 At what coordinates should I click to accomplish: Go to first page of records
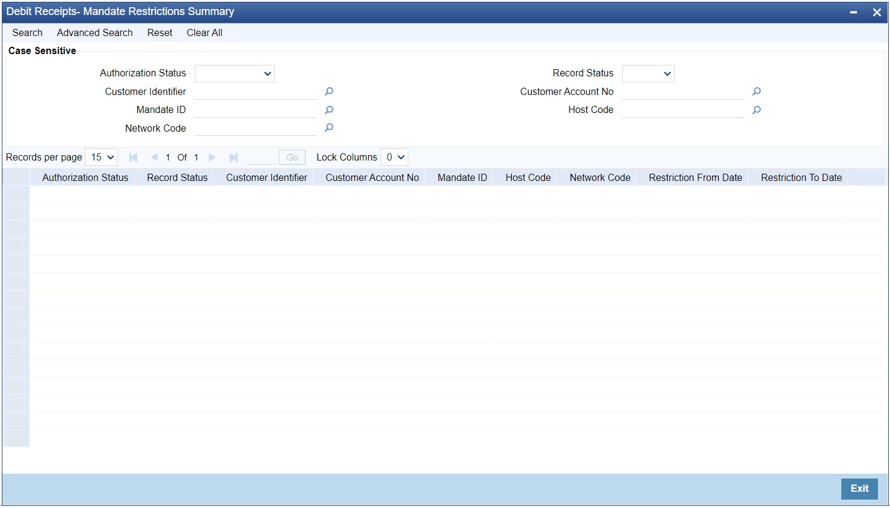133,158
